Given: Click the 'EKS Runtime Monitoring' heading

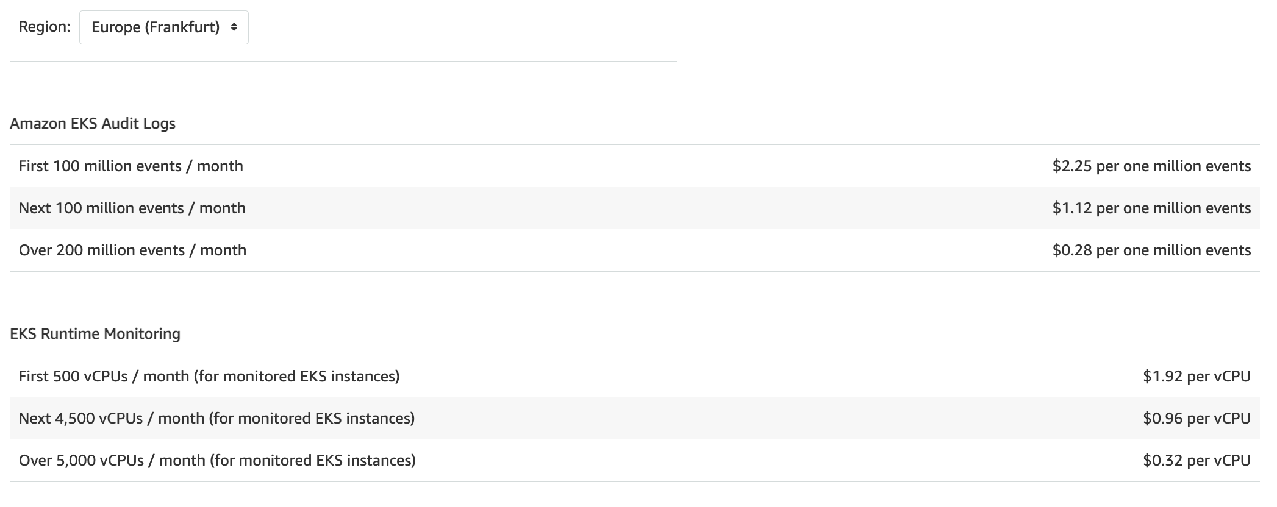Looking at the screenshot, I should coord(95,334).
